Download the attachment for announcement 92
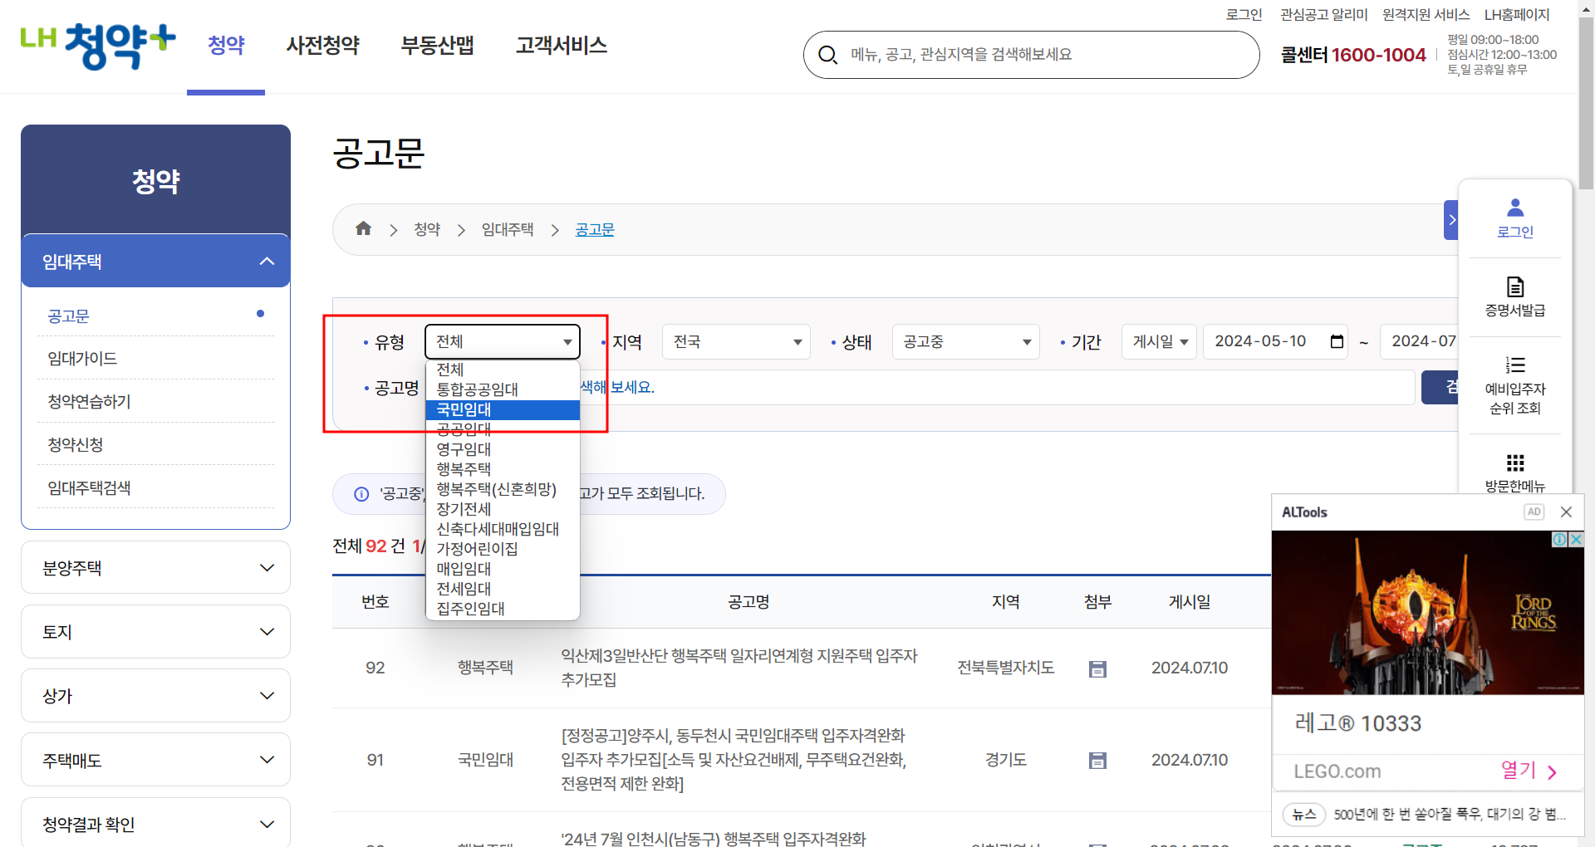The image size is (1595, 847). 1097,668
